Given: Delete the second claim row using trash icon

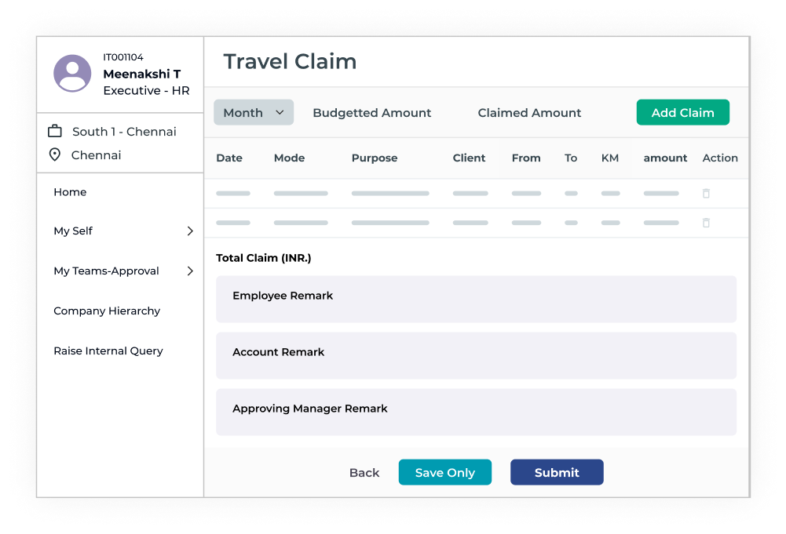Looking at the screenshot, I should [x=706, y=223].
